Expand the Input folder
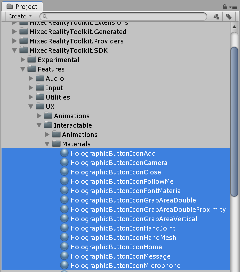Viewport: 240px width, 272px height. [x=31, y=88]
